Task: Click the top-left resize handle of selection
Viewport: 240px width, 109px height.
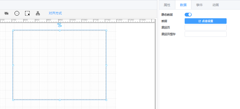Action: (13, 30)
